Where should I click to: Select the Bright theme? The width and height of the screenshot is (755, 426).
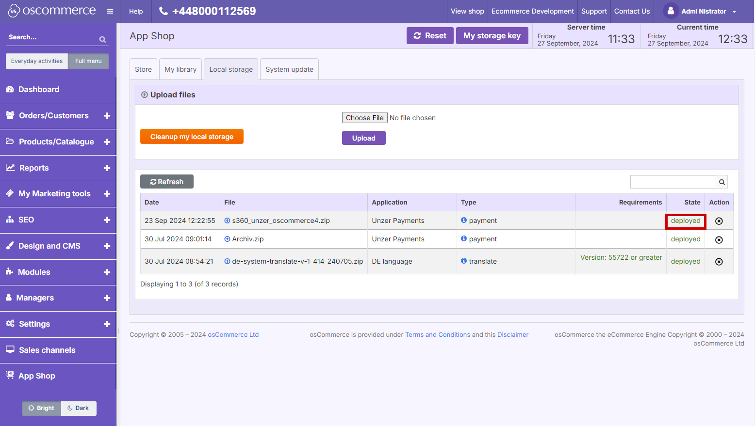tap(41, 408)
